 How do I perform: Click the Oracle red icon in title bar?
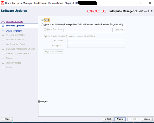coord(2,3)
